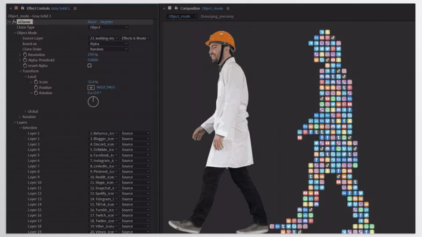The height and width of the screenshot is (237, 422).
Task: Enable the Invert Alpha checkbox
Action: point(90,66)
